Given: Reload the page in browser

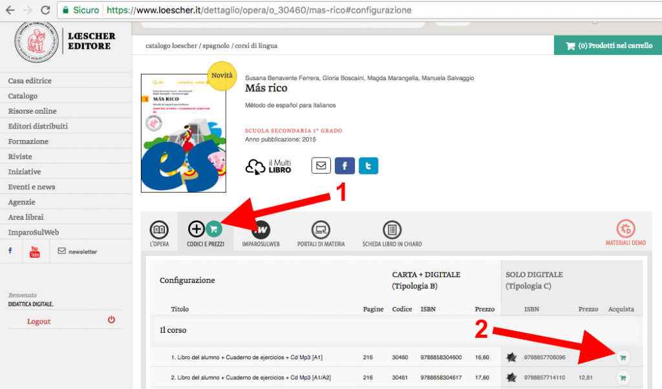Looking at the screenshot, I should [45, 10].
